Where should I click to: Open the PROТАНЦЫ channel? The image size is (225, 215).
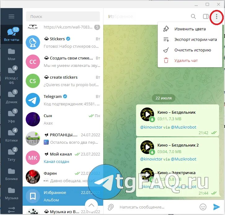tap(63, 138)
